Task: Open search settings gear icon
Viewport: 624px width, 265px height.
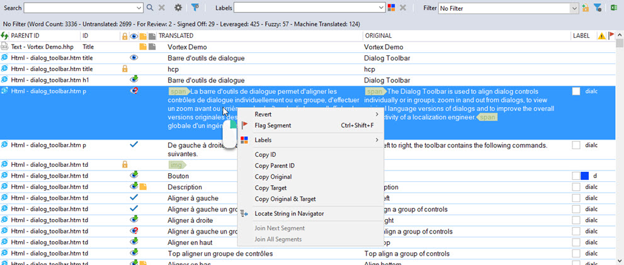Action: click(178, 8)
